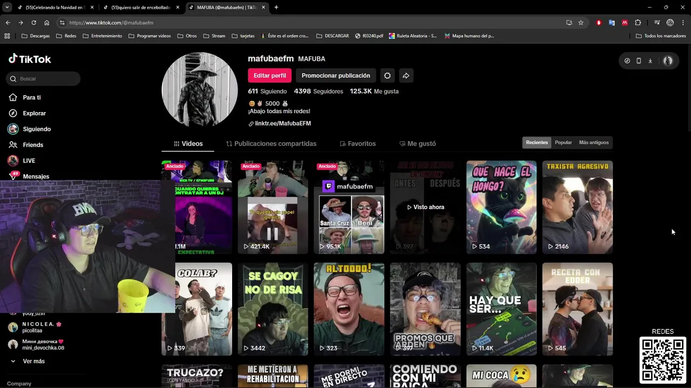Screen dimensions: 691x388
Task: Open the Programar videos bookmark folder
Action: (150, 36)
